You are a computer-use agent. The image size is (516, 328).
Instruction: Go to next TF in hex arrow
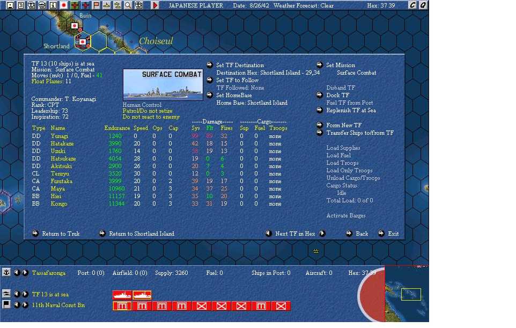click(322, 233)
